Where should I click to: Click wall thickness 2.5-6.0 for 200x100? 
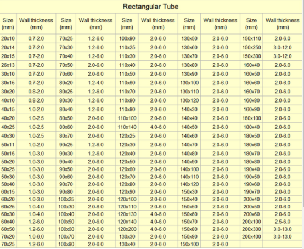click(283, 222)
